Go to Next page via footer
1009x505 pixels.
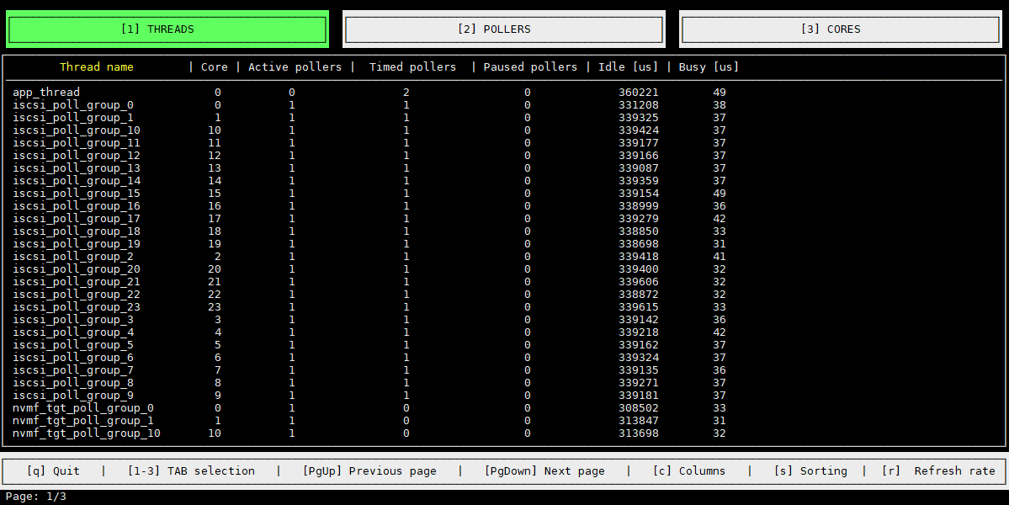tap(544, 471)
